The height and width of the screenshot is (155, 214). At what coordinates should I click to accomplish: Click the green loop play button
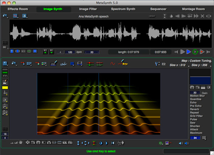[x=195, y=52]
